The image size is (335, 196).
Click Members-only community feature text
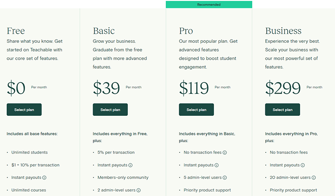pyautogui.click(x=123, y=177)
